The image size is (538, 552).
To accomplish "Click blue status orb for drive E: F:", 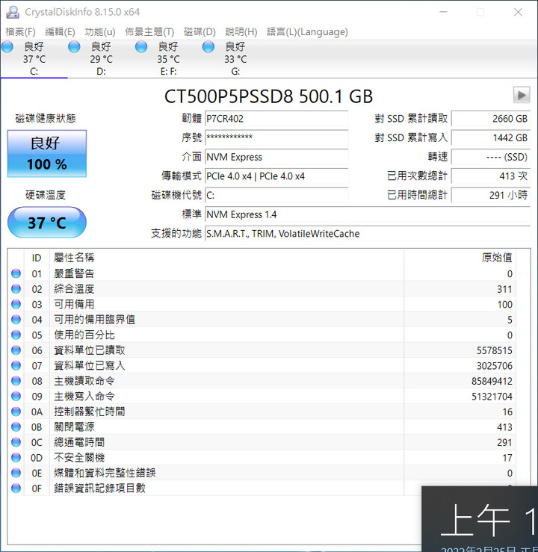I will [141, 46].
